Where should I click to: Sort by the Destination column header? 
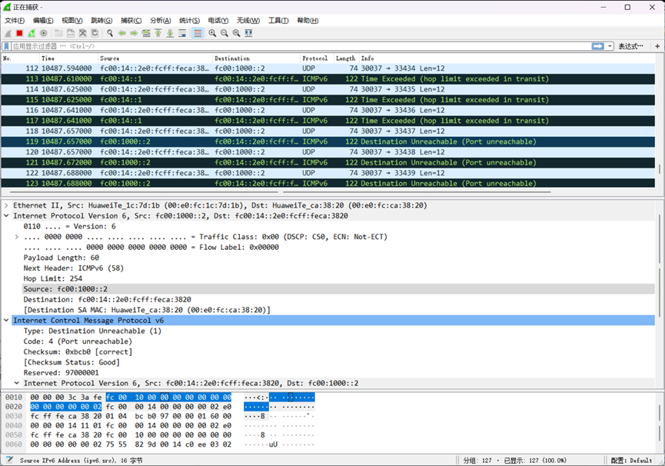pyautogui.click(x=257, y=58)
